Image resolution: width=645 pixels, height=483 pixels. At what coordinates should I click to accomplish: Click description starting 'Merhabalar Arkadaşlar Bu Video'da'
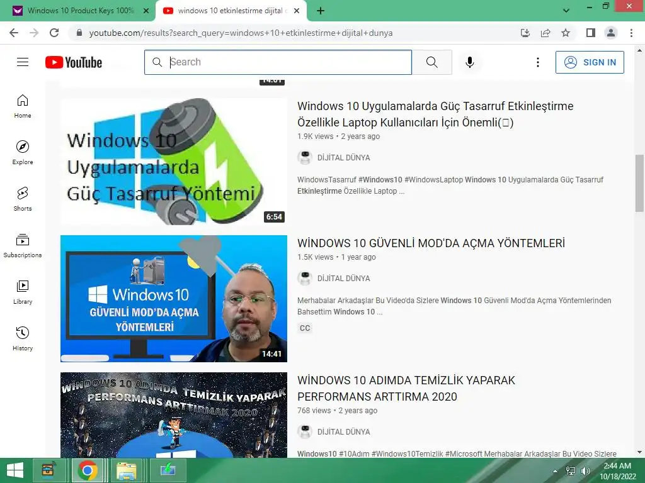454,306
